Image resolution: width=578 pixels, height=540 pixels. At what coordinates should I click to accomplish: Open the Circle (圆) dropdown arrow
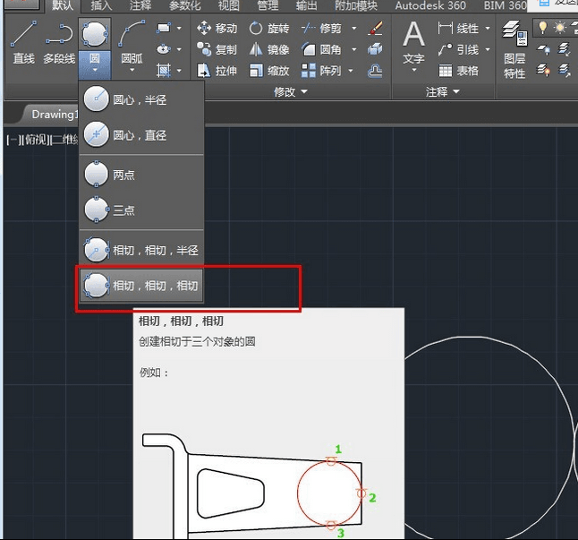(95, 69)
